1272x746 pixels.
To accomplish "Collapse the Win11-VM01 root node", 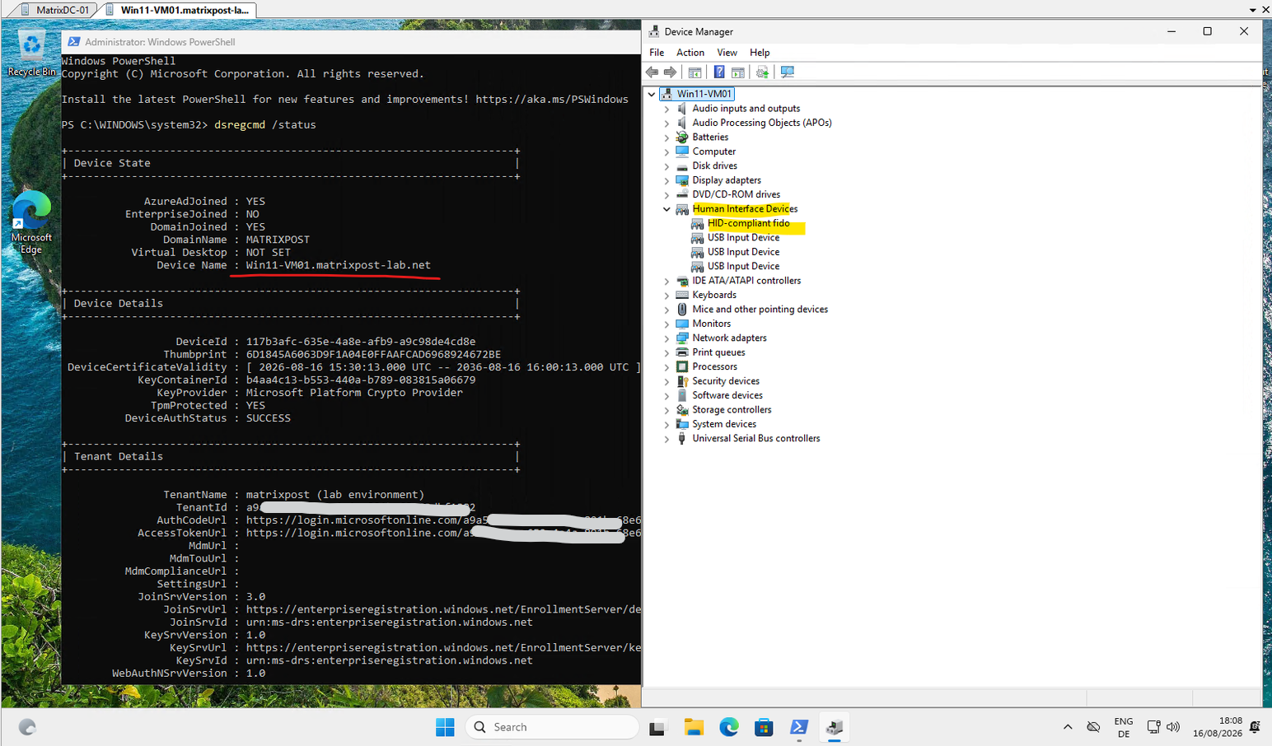I will pos(652,94).
